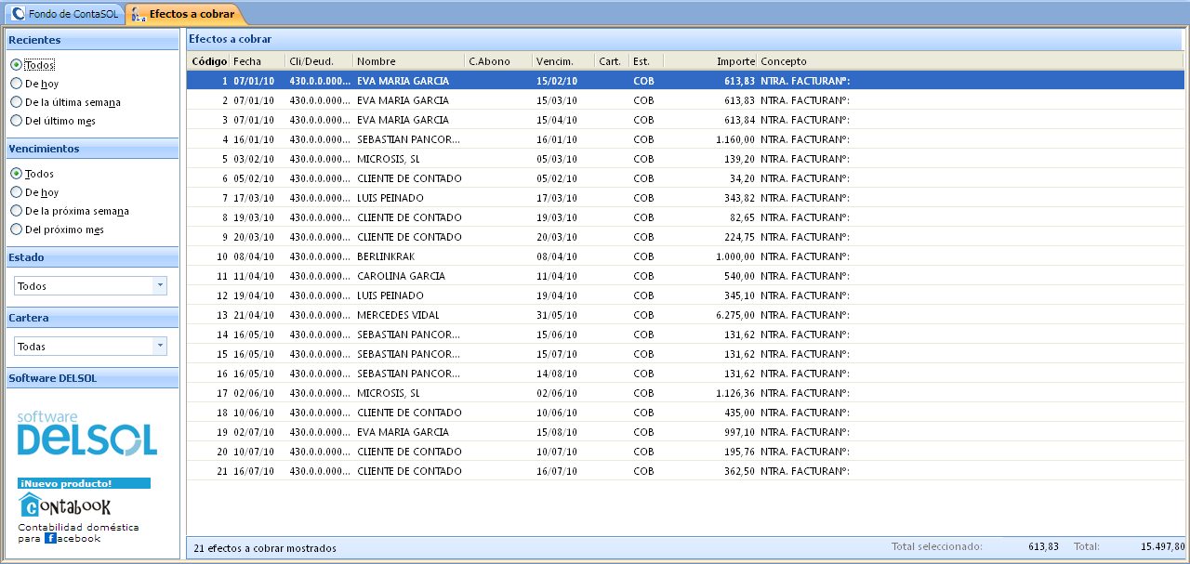Choose 'Del próximo mes' under Vencimientos
The height and width of the screenshot is (564, 1190).
[17, 230]
